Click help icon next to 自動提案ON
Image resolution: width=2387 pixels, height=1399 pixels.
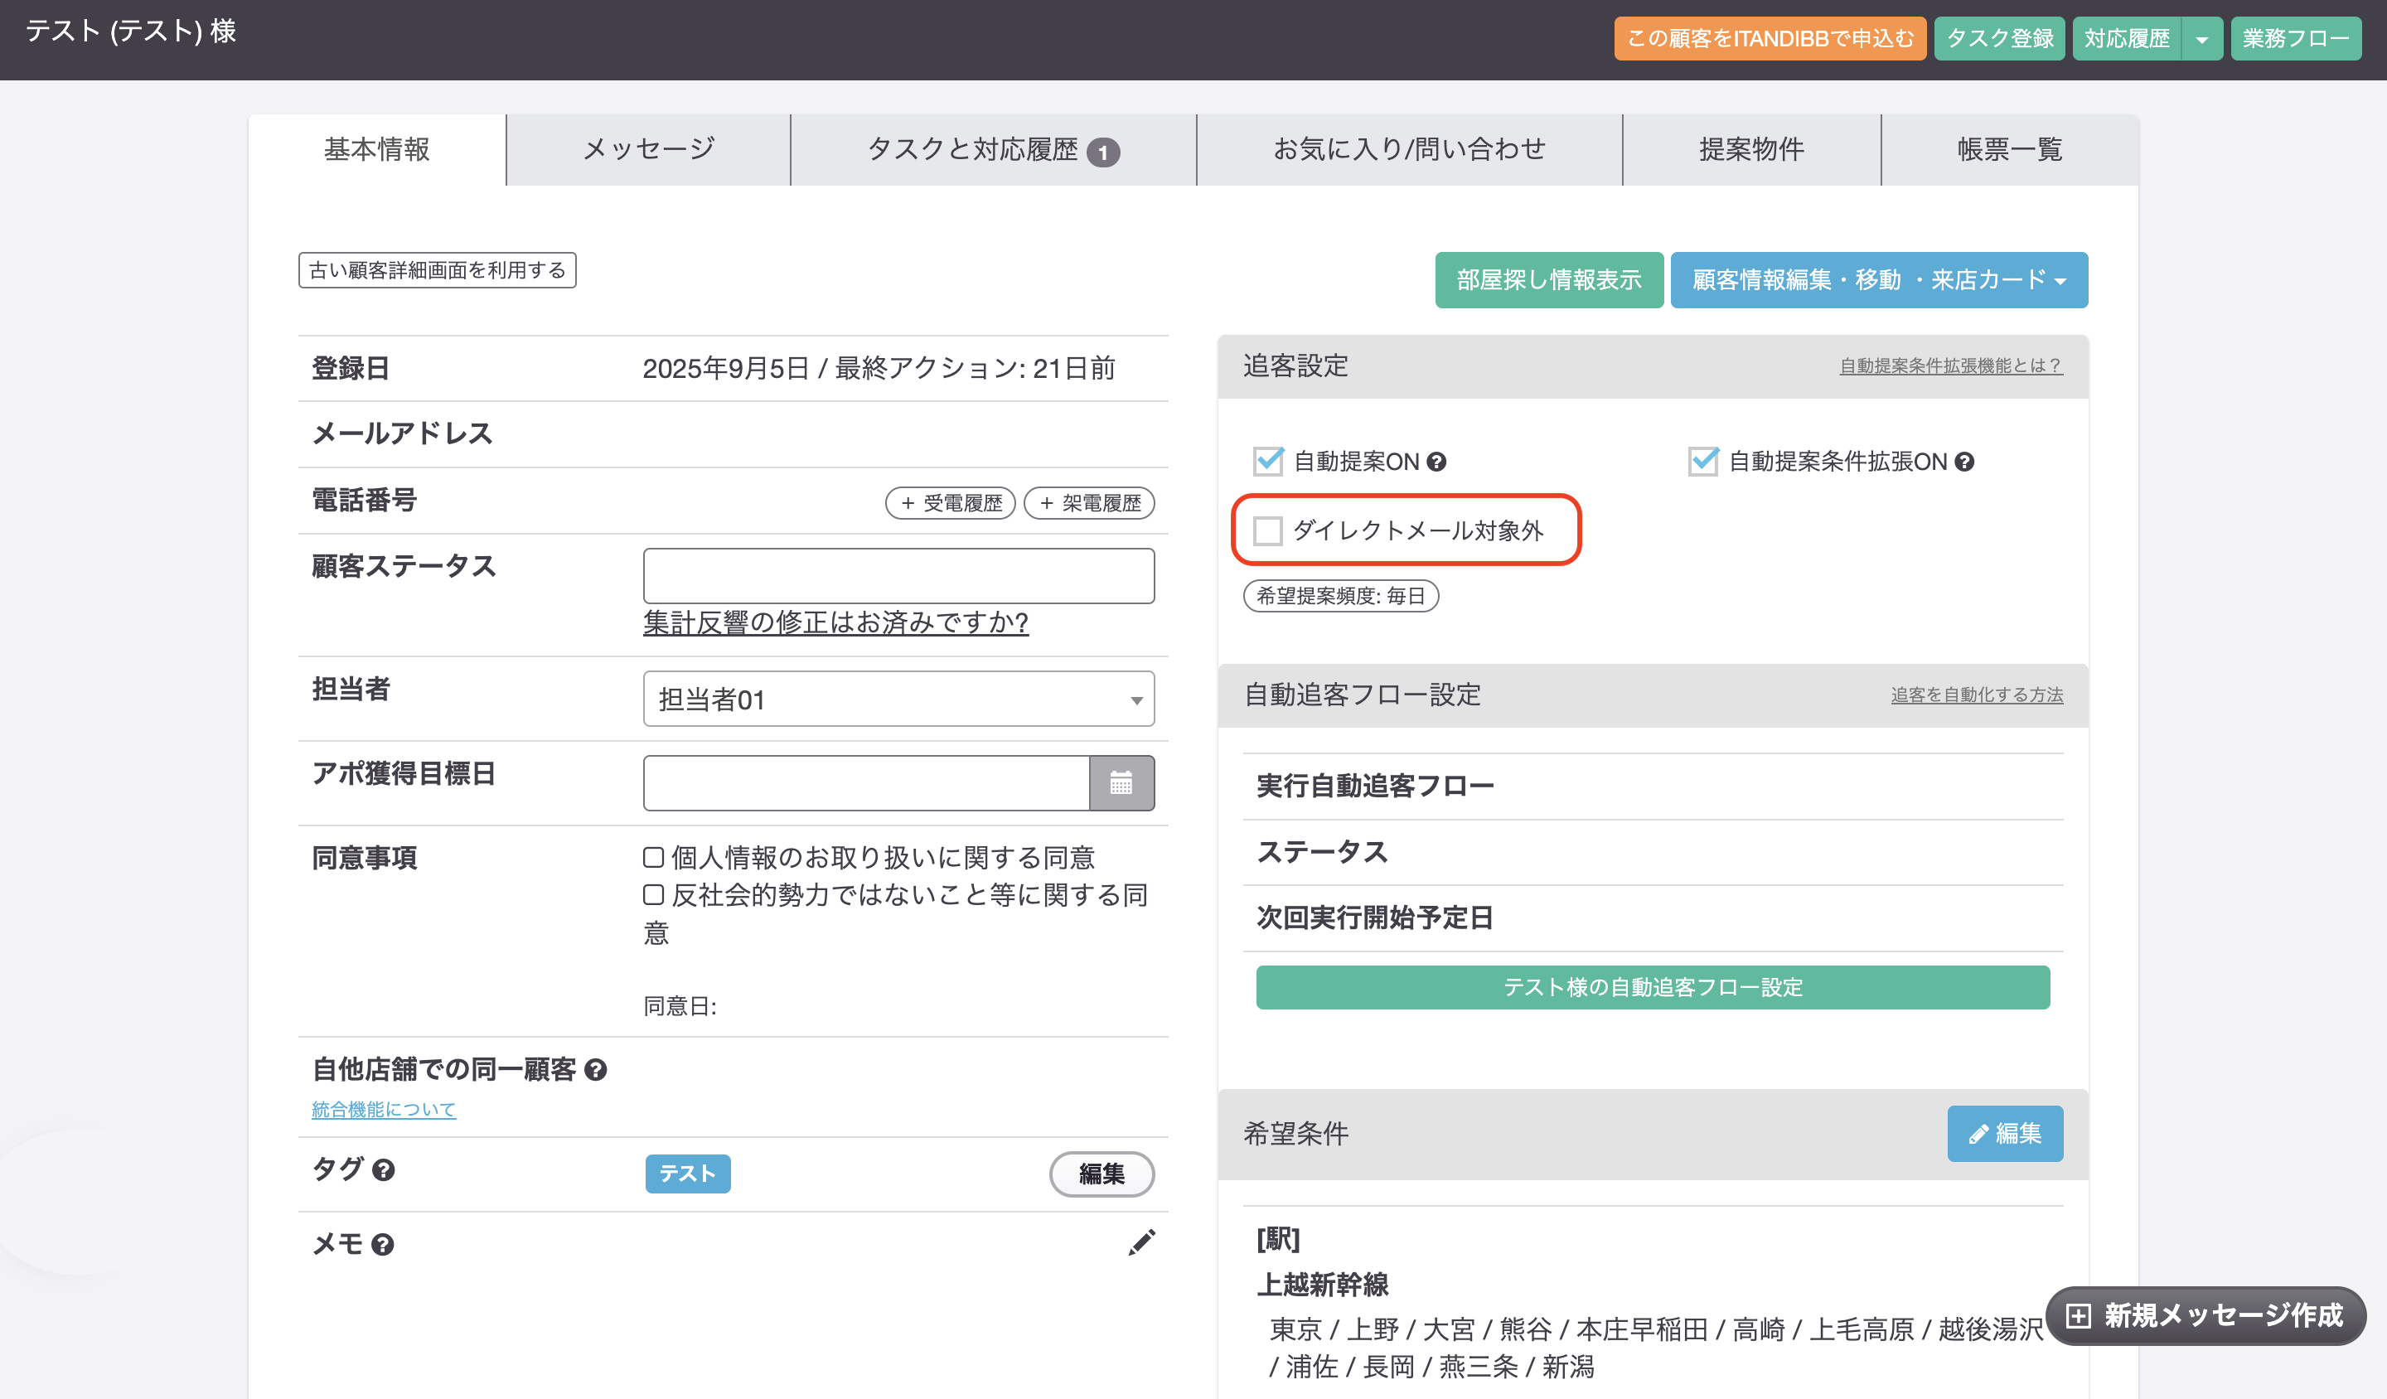tap(1436, 462)
